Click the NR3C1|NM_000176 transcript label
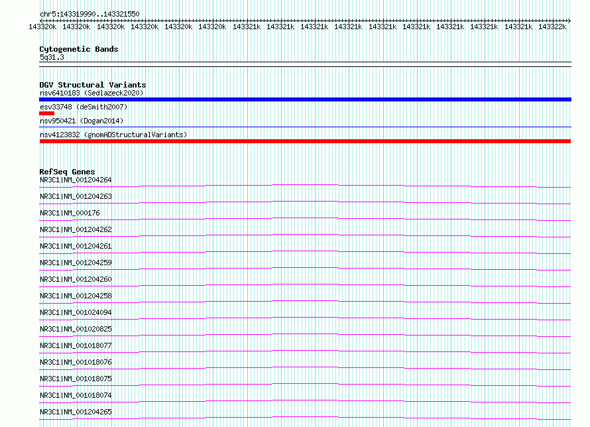The width and height of the screenshot is (590, 427). click(x=70, y=213)
